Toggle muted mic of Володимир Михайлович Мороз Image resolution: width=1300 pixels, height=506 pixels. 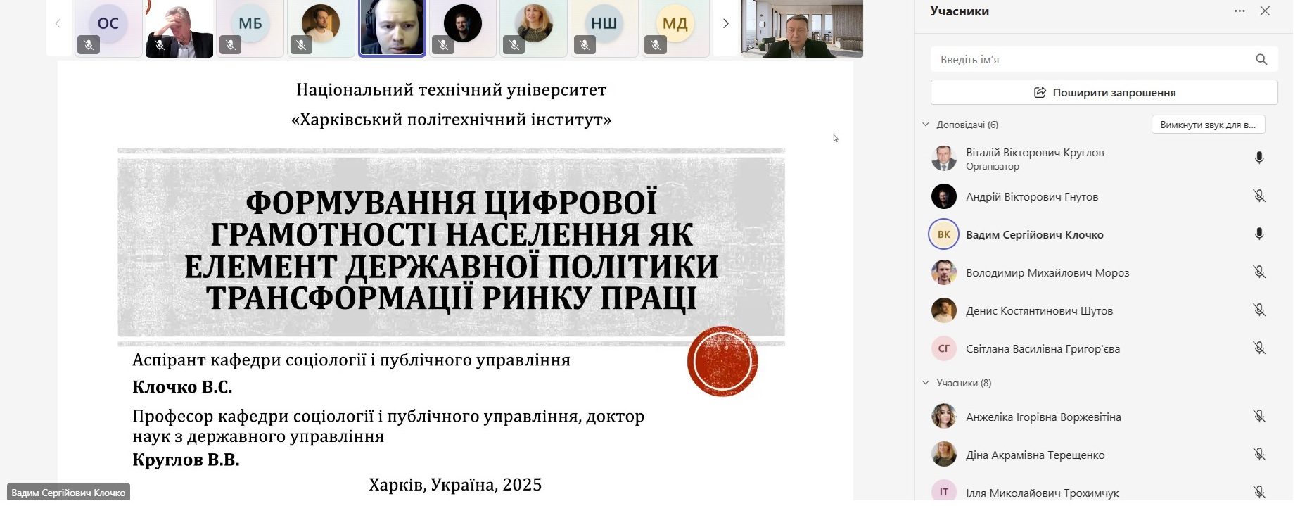click(1259, 272)
